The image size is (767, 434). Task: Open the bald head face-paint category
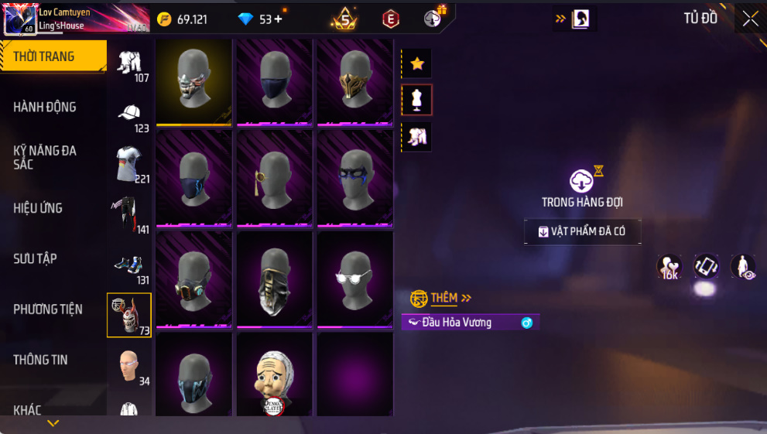129,366
